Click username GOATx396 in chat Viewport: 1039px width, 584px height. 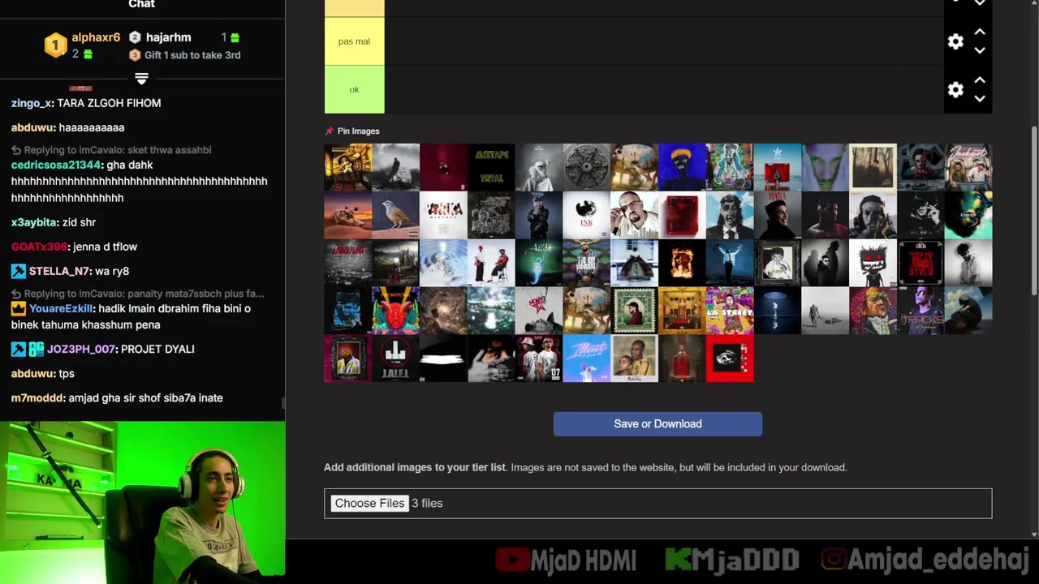pos(39,247)
